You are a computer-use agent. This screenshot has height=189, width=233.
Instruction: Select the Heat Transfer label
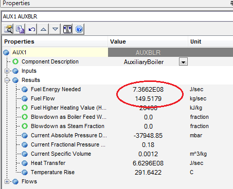(x=48, y=163)
